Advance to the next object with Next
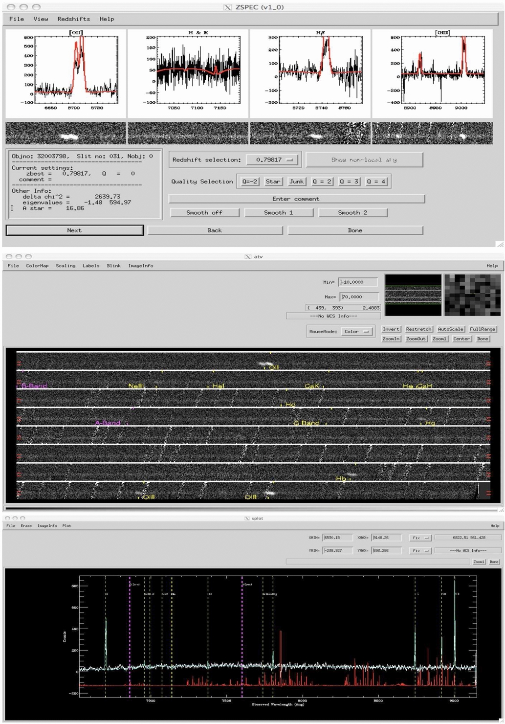The image size is (505, 724). (x=74, y=230)
